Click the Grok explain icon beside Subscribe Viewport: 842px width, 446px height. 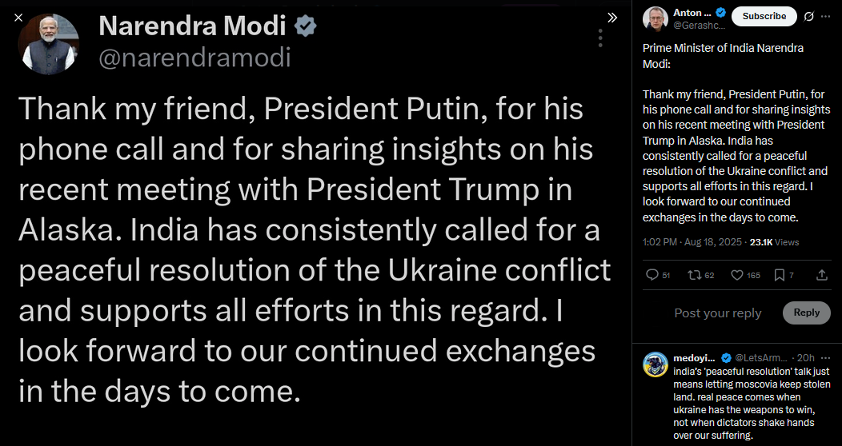click(808, 16)
